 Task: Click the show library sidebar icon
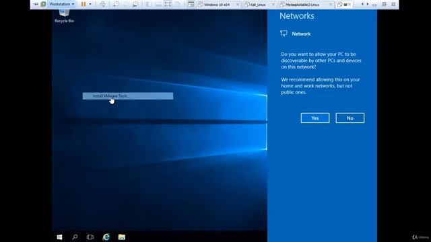(x=148, y=4)
